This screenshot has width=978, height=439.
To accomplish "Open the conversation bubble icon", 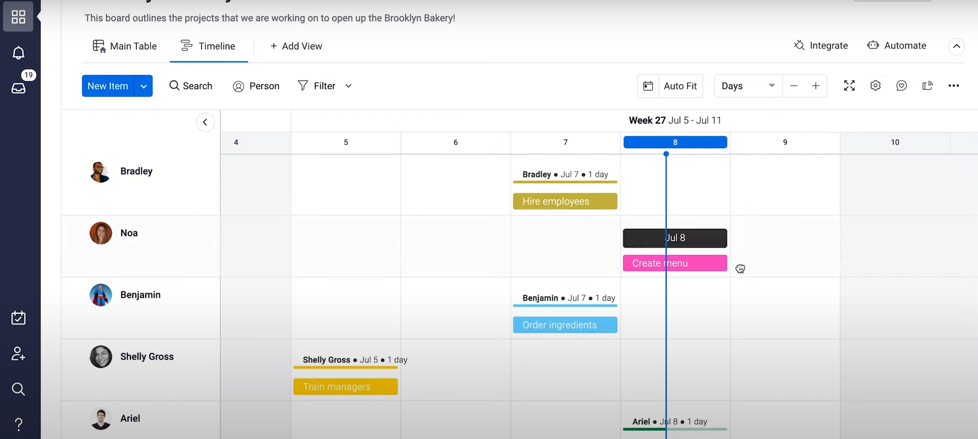I will point(901,86).
